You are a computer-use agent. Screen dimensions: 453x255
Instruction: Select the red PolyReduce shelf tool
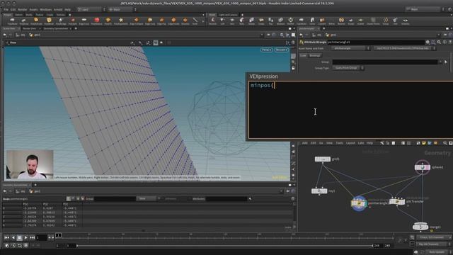click(96, 21)
